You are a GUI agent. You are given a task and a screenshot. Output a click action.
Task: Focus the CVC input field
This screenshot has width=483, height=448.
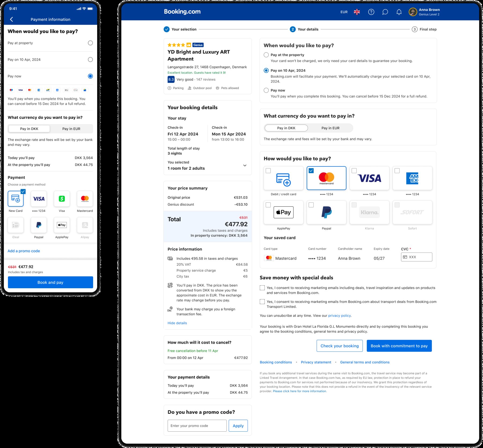click(x=417, y=257)
